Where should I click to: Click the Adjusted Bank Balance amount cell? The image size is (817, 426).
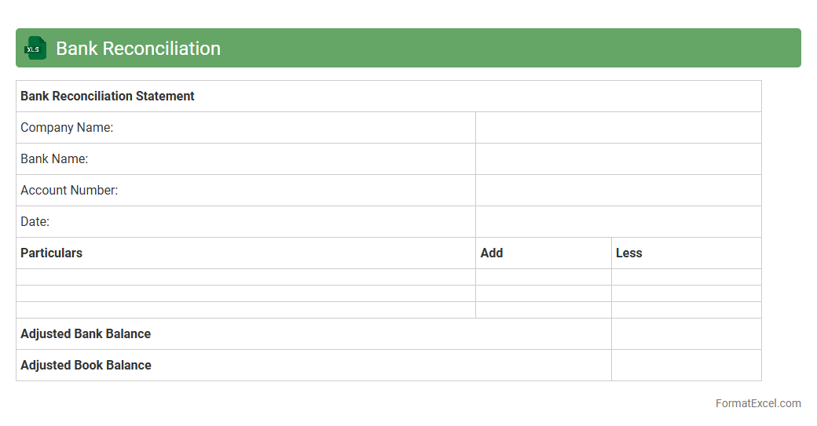(686, 334)
